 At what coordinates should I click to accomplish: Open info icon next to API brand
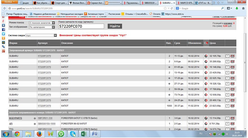[35, 124]
